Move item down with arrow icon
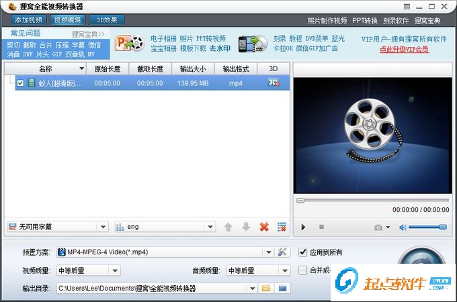 click(246, 227)
